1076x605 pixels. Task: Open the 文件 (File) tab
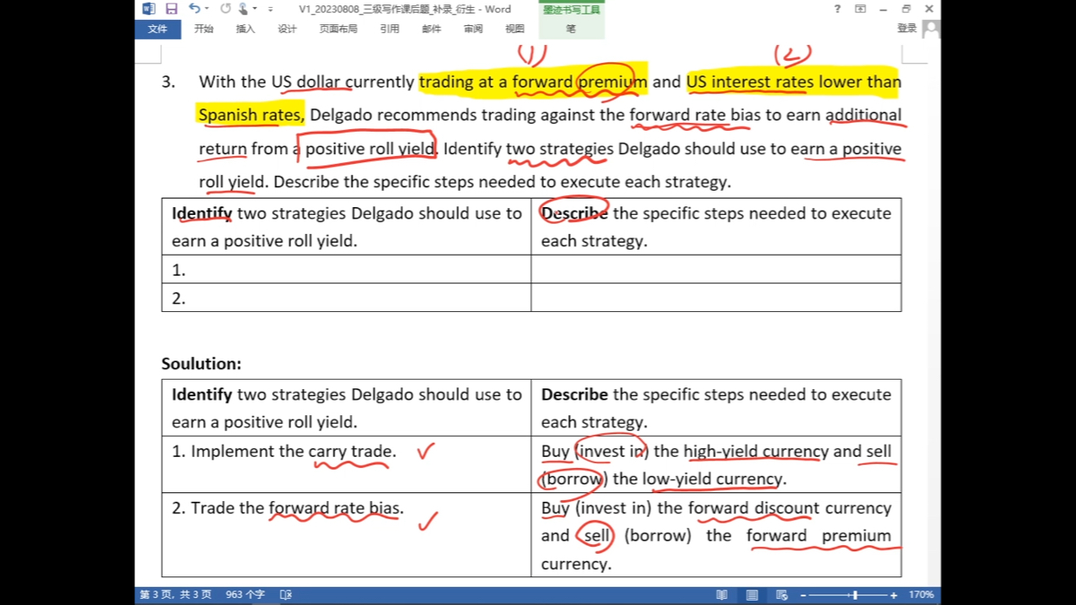pos(158,29)
